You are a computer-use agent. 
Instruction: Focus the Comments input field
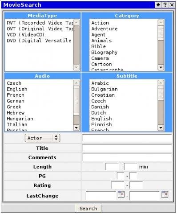127,157
